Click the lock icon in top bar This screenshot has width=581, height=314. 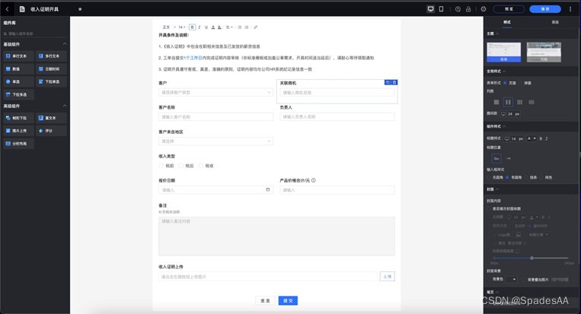coord(468,9)
